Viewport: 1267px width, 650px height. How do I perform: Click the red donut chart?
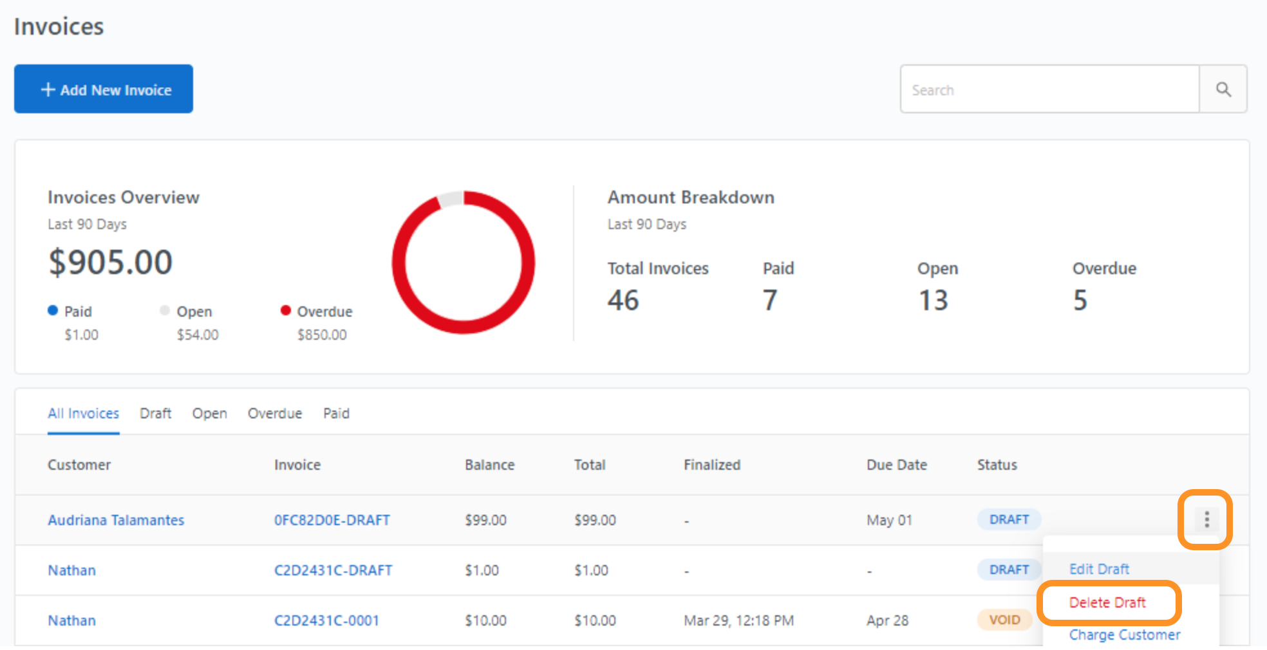point(464,263)
